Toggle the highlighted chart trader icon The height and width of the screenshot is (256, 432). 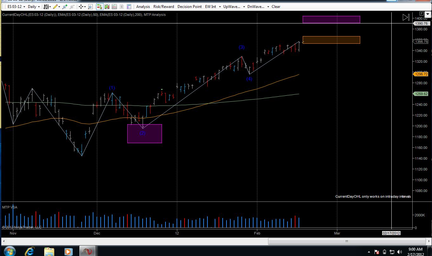click(x=100, y=6)
